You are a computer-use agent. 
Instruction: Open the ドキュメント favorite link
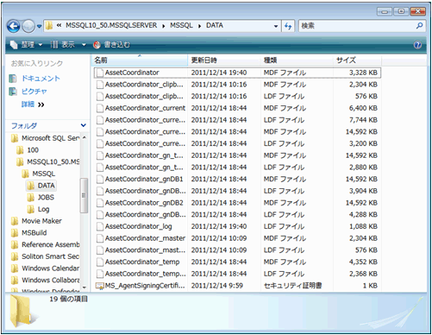pyautogui.click(x=41, y=79)
